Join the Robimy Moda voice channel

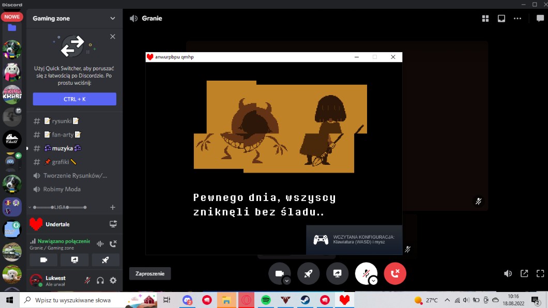(62, 189)
